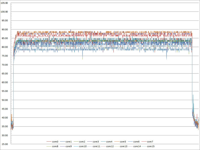Select the core2 legend entry
Image resolution: width=200 pixels, height=150 pixels.
[x=79, y=142]
